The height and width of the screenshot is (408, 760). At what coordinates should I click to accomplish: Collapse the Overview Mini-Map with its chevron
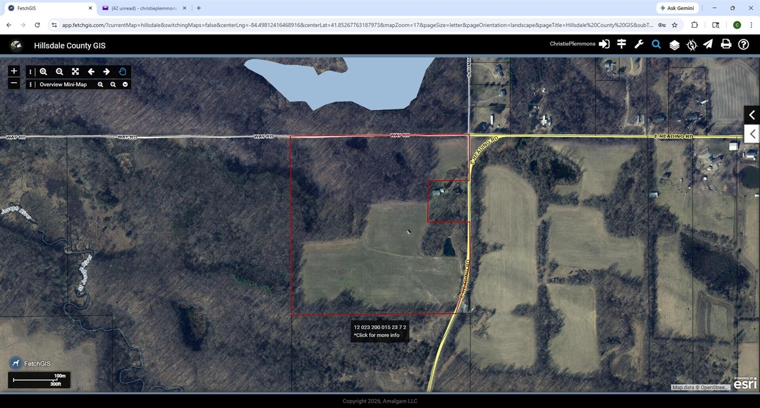pyautogui.click(x=125, y=84)
